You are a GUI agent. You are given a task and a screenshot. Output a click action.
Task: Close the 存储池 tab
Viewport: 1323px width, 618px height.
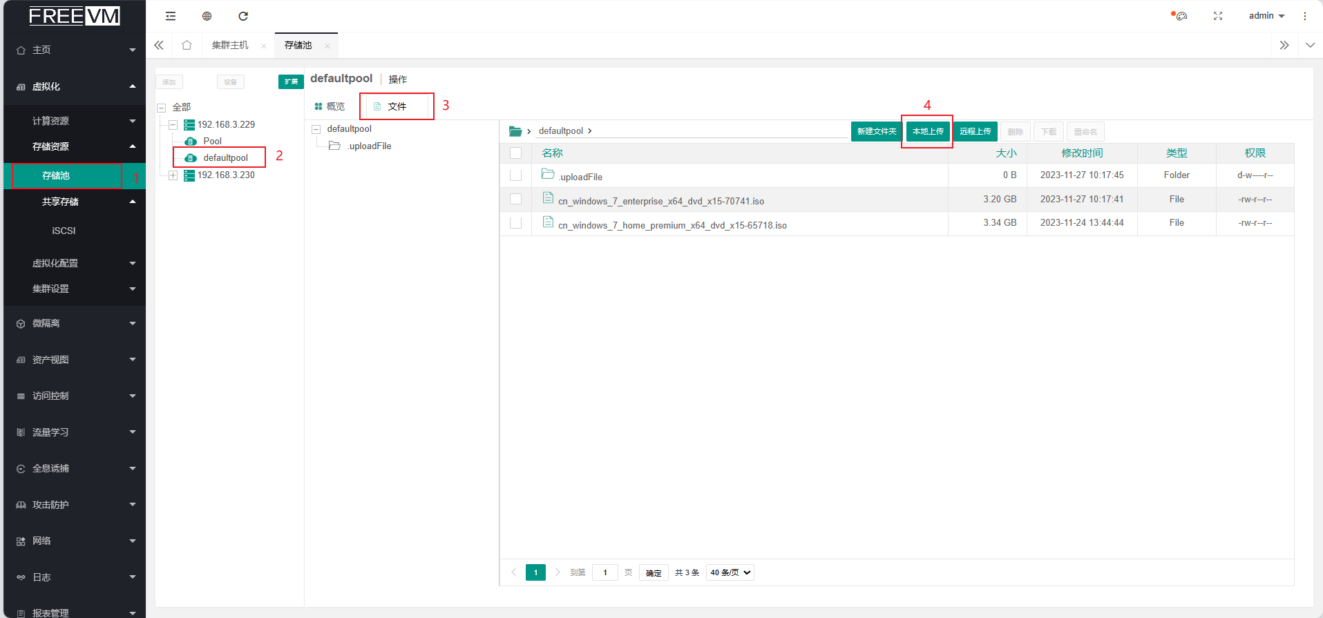327,46
